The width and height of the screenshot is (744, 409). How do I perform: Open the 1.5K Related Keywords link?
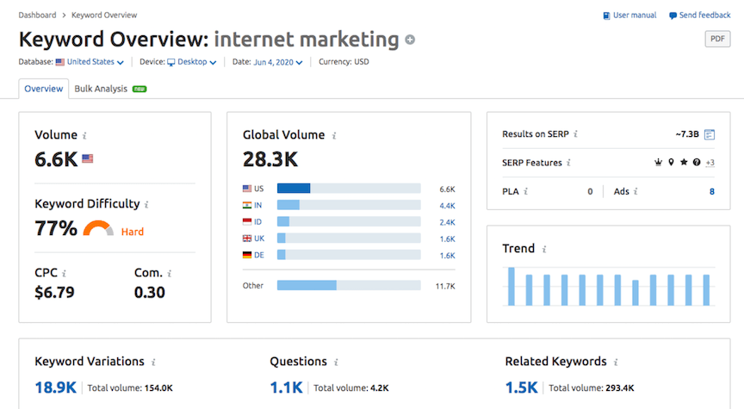tap(522, 387)
